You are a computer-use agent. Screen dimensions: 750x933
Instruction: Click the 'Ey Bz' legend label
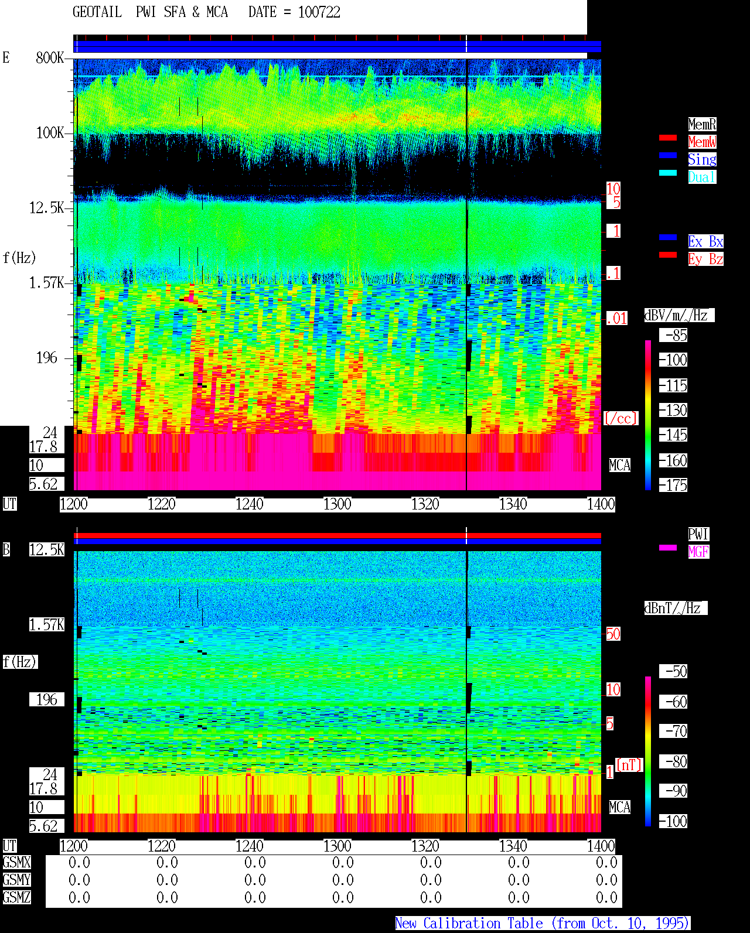click(705, 259)
